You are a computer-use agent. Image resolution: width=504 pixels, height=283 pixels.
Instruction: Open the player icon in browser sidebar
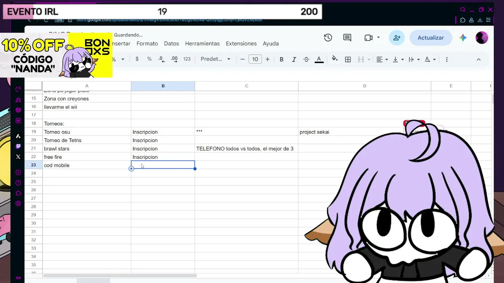point(18,173)
